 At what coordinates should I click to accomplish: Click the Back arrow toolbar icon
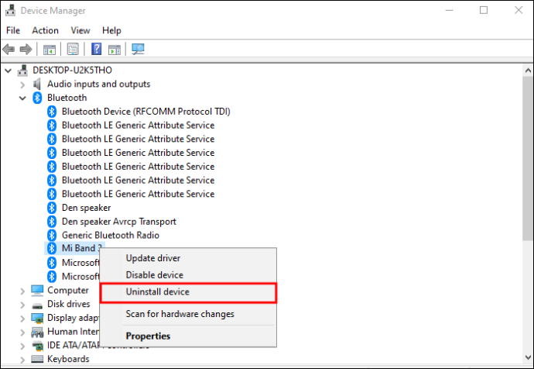click(x=9, y=50)
